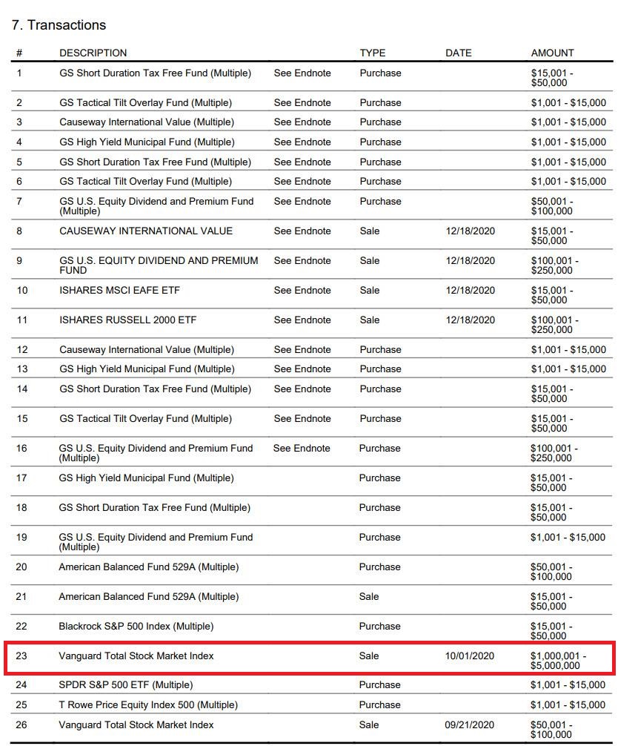Click the $1,001 - $15,000 amount in row 6
This screenshot has height=746, width=638.
pyautogui.click(x=568, y=181)
